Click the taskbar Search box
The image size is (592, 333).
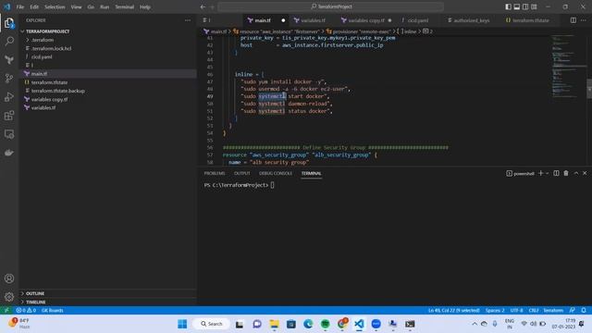coord(211,324)
